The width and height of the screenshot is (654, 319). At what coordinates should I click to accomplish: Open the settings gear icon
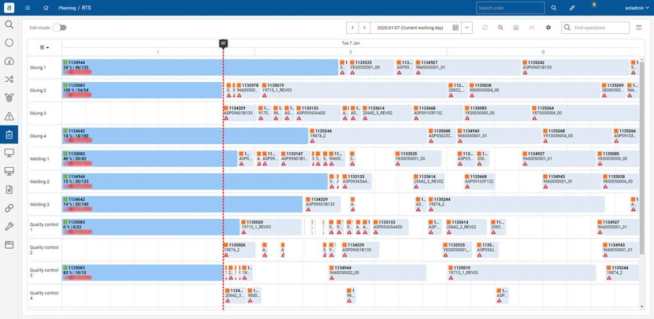coord(549,27)
